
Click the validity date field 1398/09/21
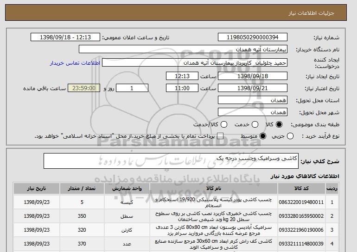pyautogui.click(x=253, y=88)
